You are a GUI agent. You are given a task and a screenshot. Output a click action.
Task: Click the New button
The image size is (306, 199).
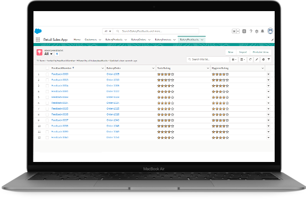click(231, 52)
